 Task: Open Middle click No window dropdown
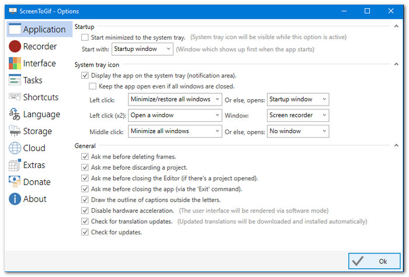click(x=298, y=131)
